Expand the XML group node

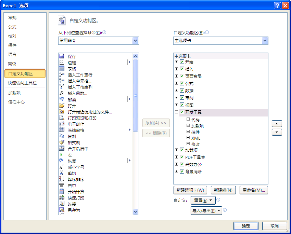tap(188, 138)
